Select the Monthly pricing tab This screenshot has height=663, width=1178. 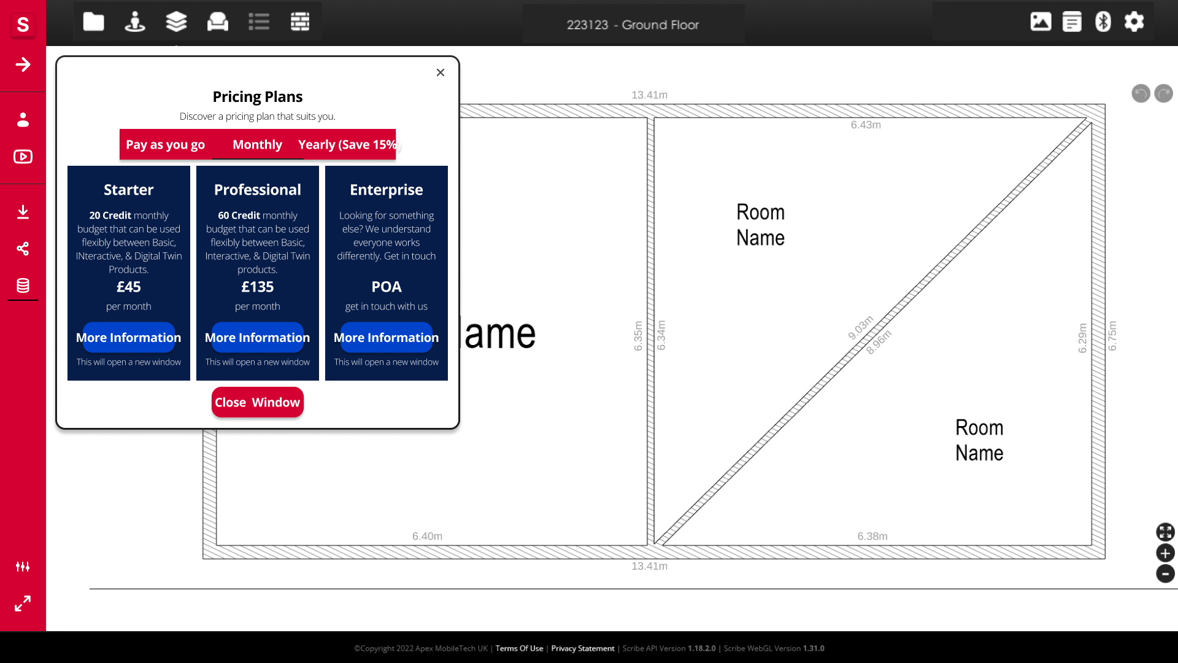tap(257, 145)
